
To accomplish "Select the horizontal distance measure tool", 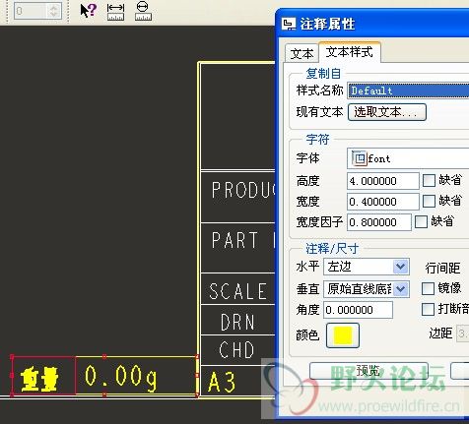I will click(x=115, y=12).
